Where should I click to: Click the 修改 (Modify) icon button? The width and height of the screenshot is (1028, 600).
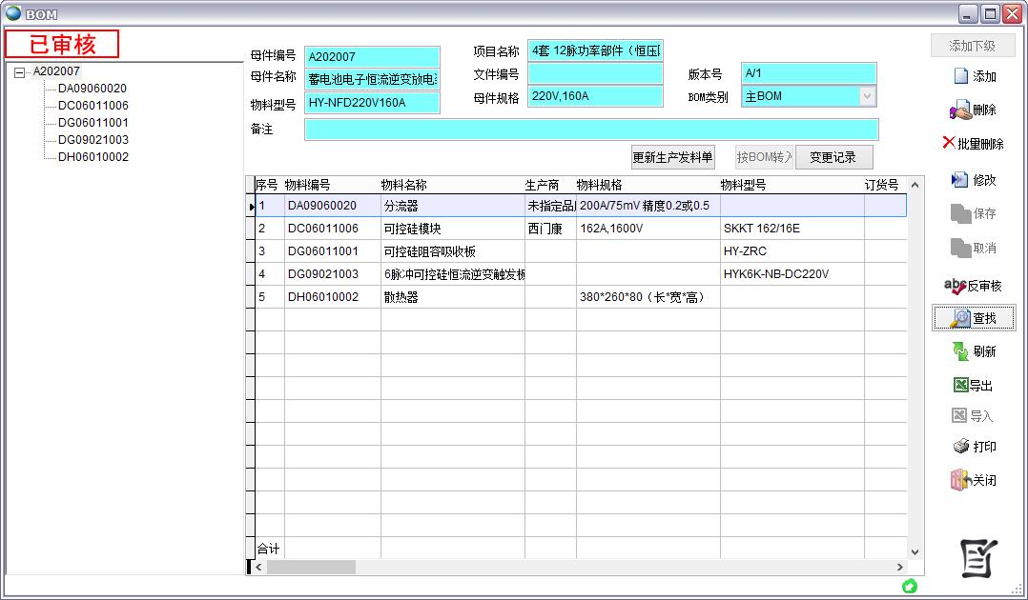coord(973,180)
